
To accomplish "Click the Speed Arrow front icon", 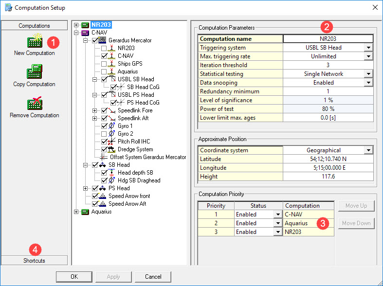I will [103, 196].
